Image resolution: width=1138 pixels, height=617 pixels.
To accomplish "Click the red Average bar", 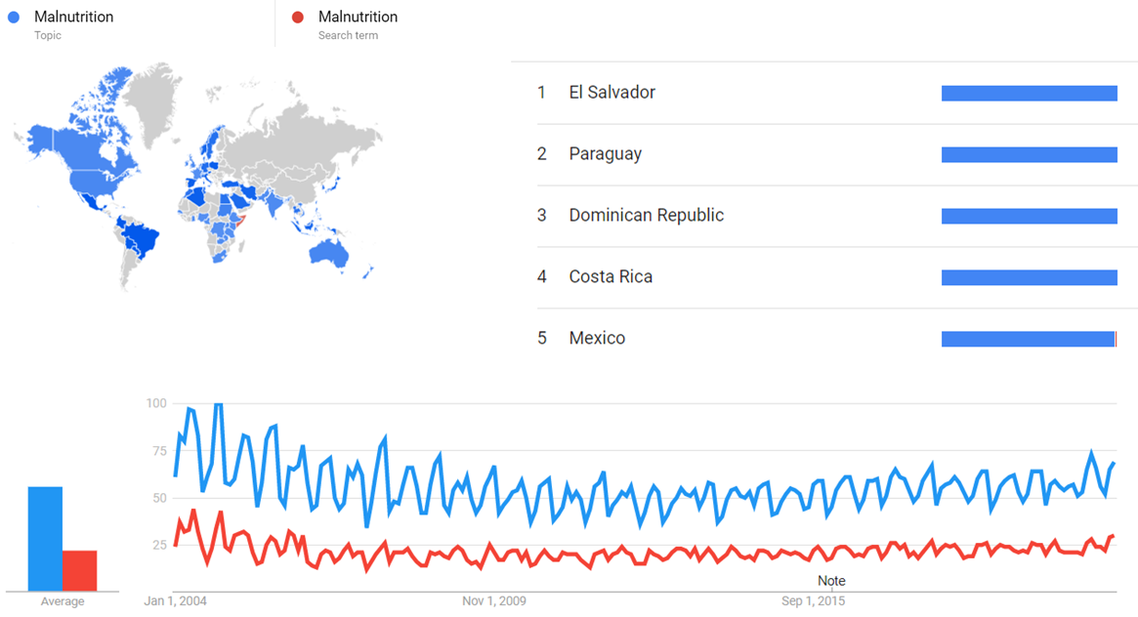I will [80, 570].
